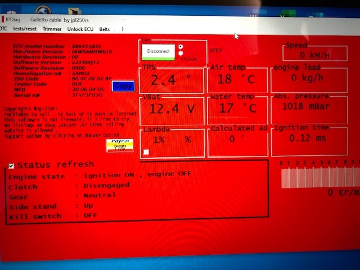
Task: Select the FT232R radio button
Action: pyautogui.click(x=180, y=53)
